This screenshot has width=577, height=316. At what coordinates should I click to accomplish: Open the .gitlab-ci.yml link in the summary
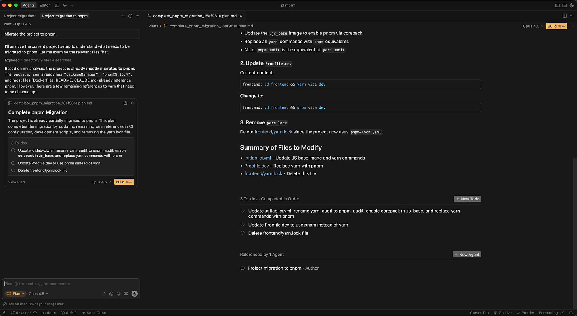(258, 158)
